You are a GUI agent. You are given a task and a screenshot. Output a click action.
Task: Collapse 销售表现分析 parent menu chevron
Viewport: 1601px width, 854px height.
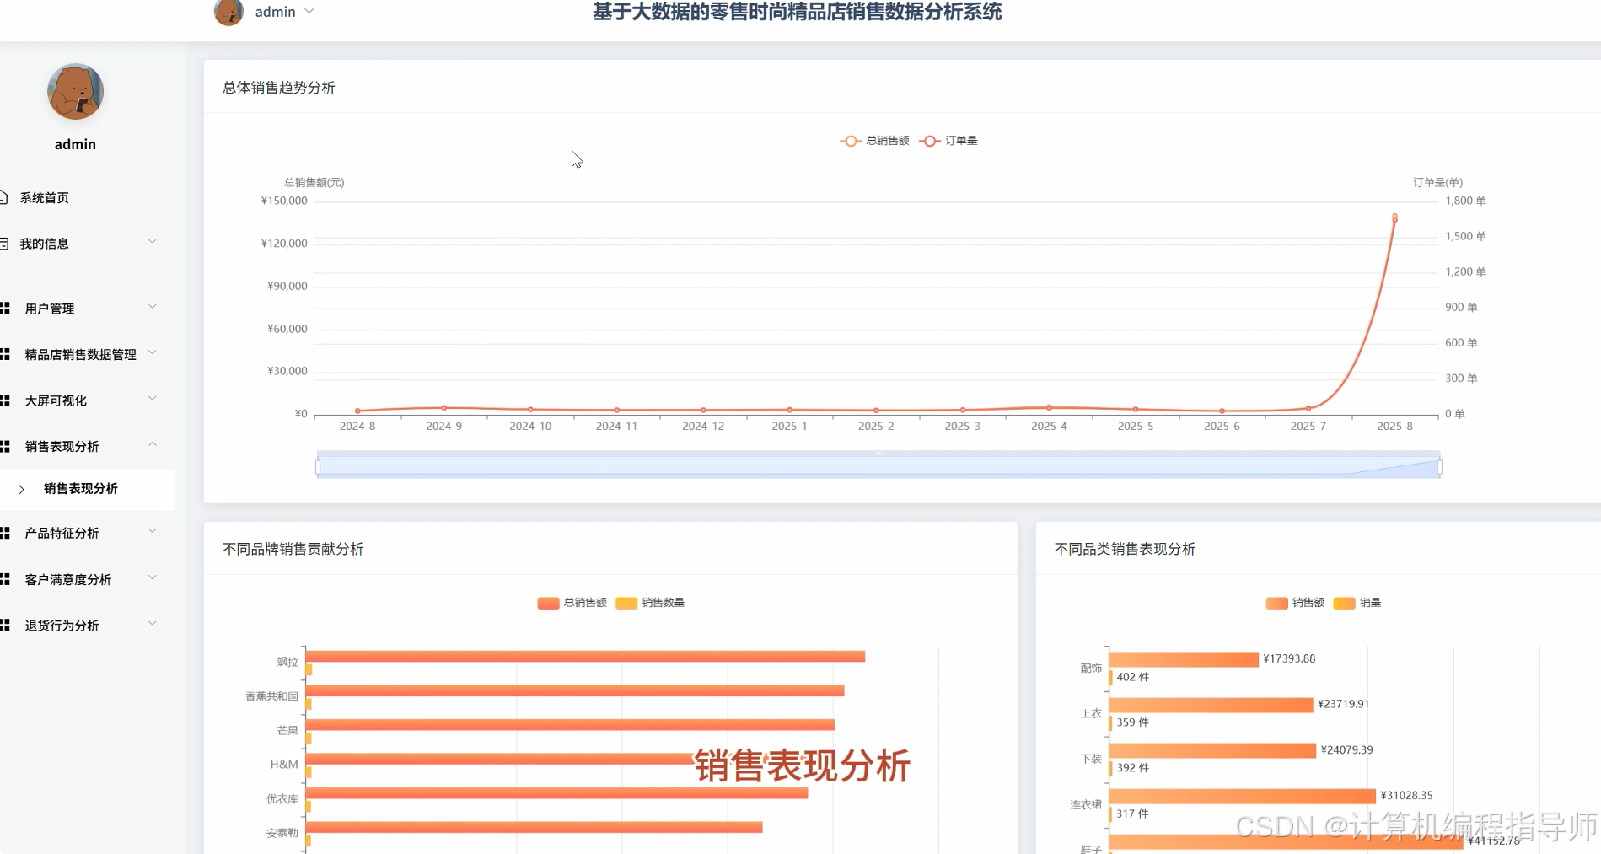coord(153,444)
